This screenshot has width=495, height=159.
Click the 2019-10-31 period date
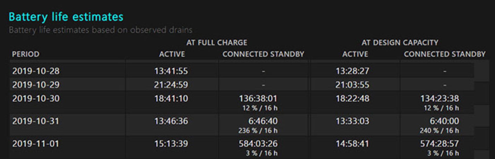tap(36, 121)
